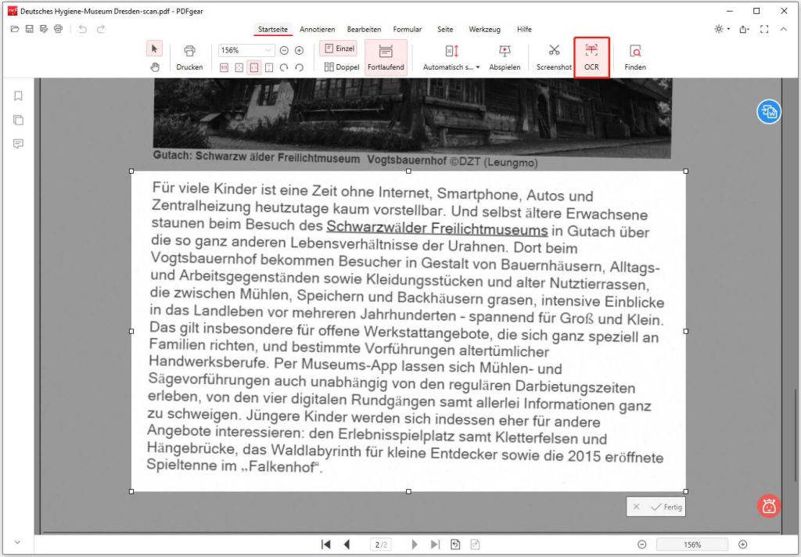Open the Bookmarks panel in the sidebar
This screenshot has height=557, width=801.
(18, 95)
